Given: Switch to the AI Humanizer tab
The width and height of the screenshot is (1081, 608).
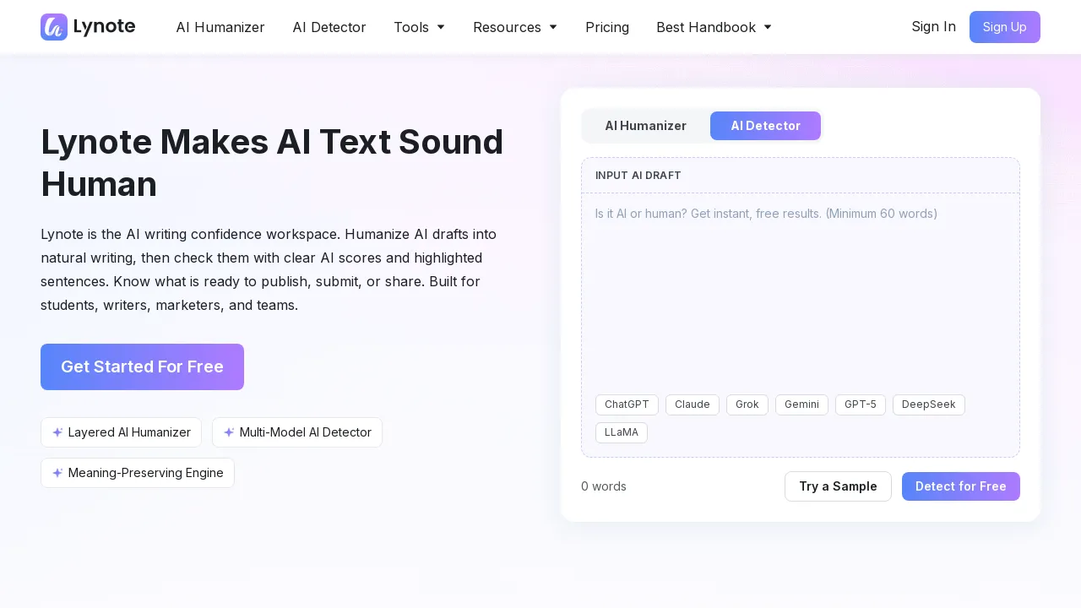Looking at the screenshot, I should pos(646,126).
